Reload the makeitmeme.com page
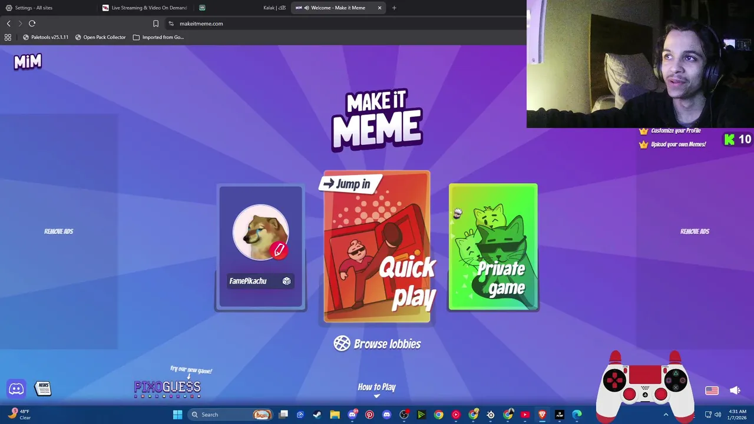This screenshot has width=754, height=424. (32, 24)
